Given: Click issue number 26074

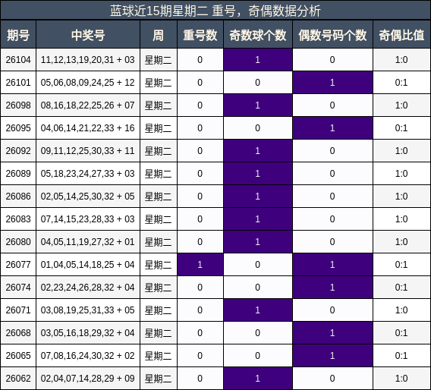Looking at the screenshot, I should (x=18, y=288).
